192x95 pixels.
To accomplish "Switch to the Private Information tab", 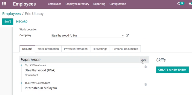I will (76, 49).
